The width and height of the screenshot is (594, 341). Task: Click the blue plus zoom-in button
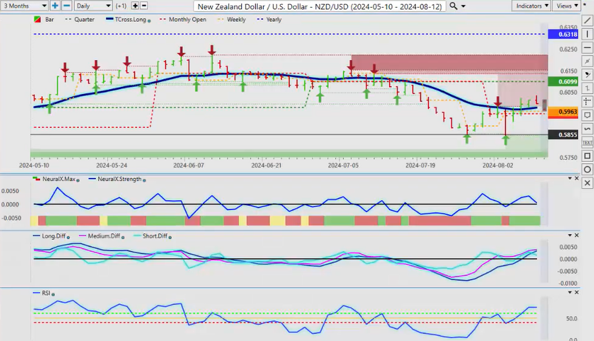(x=55, y=6)
